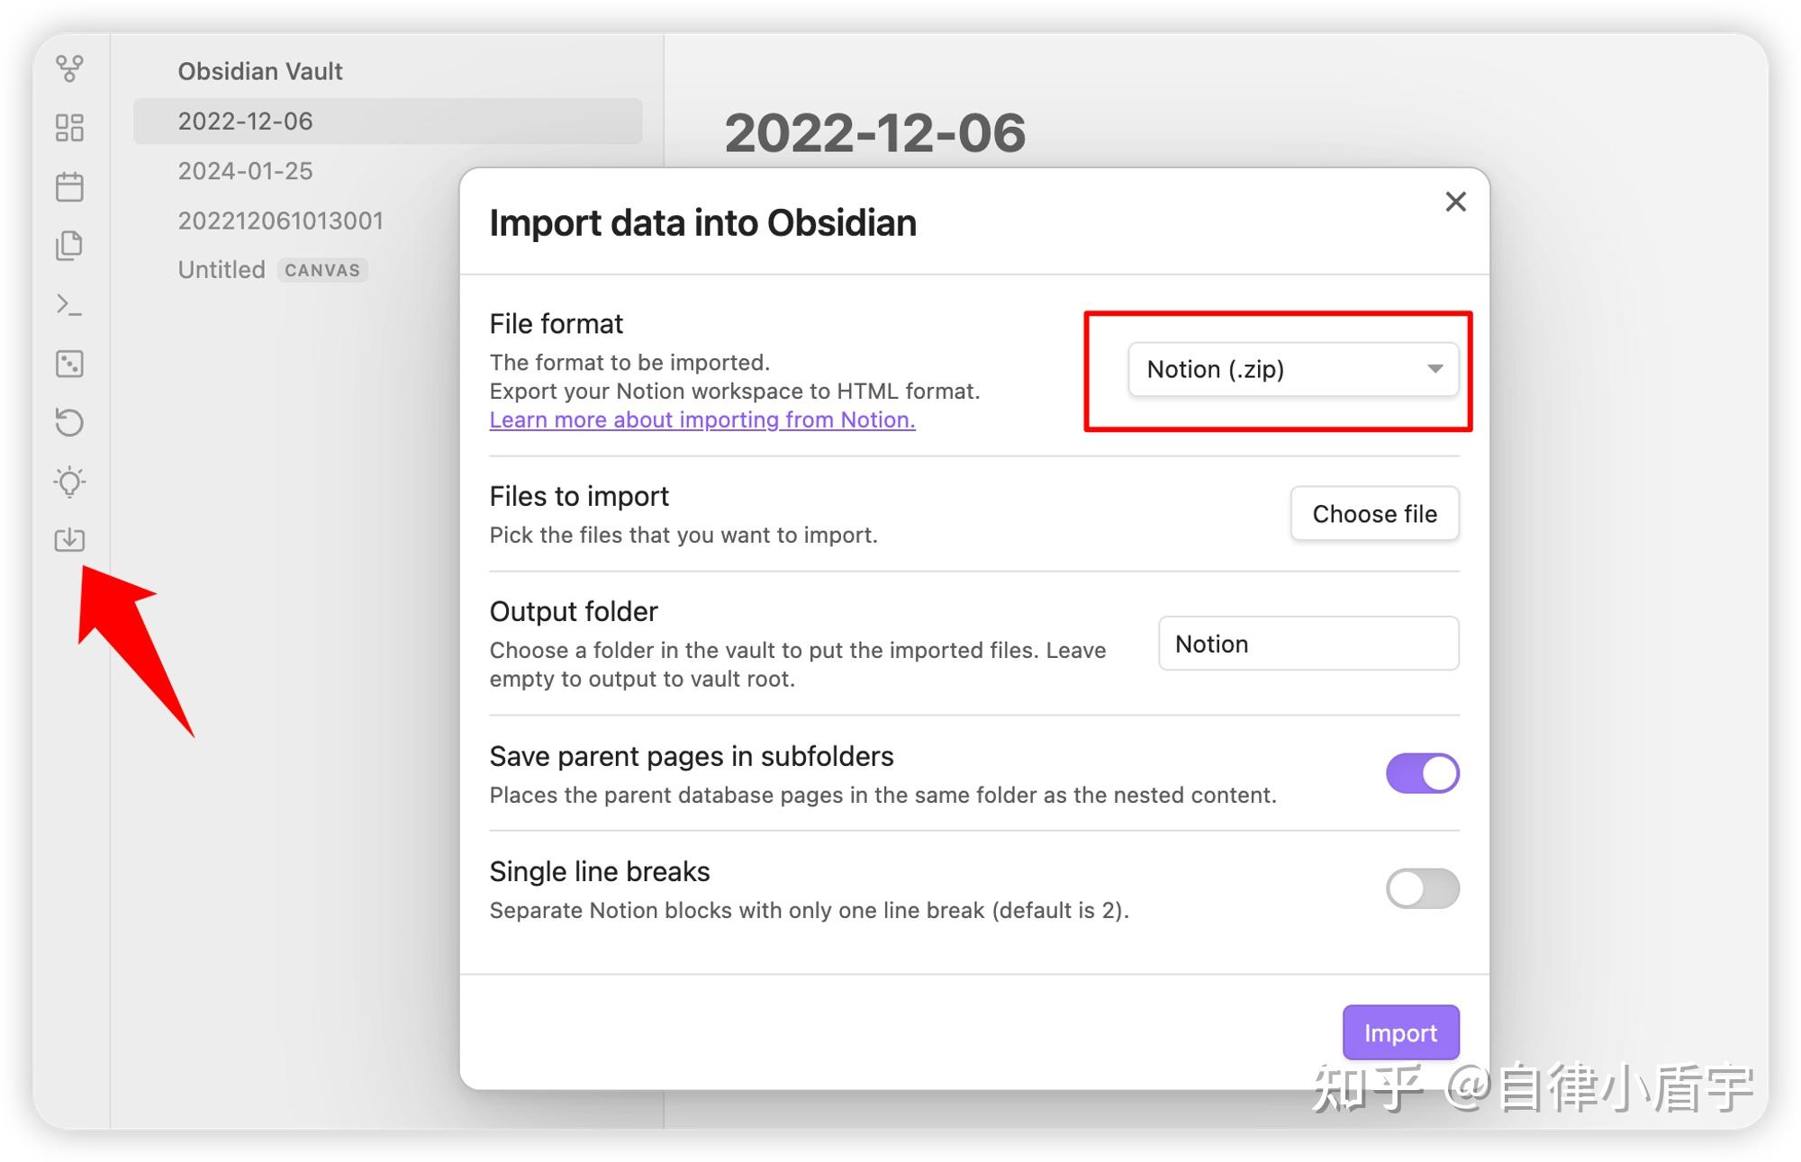Open the command palette terminal icon
Viewport: 1801px width, 1162px height.
tap(69, 305)
